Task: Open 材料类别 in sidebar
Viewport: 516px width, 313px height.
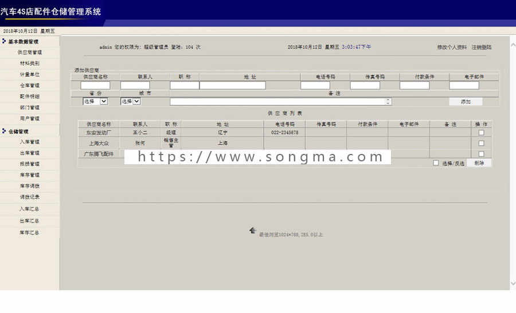Action: (30, 63)
